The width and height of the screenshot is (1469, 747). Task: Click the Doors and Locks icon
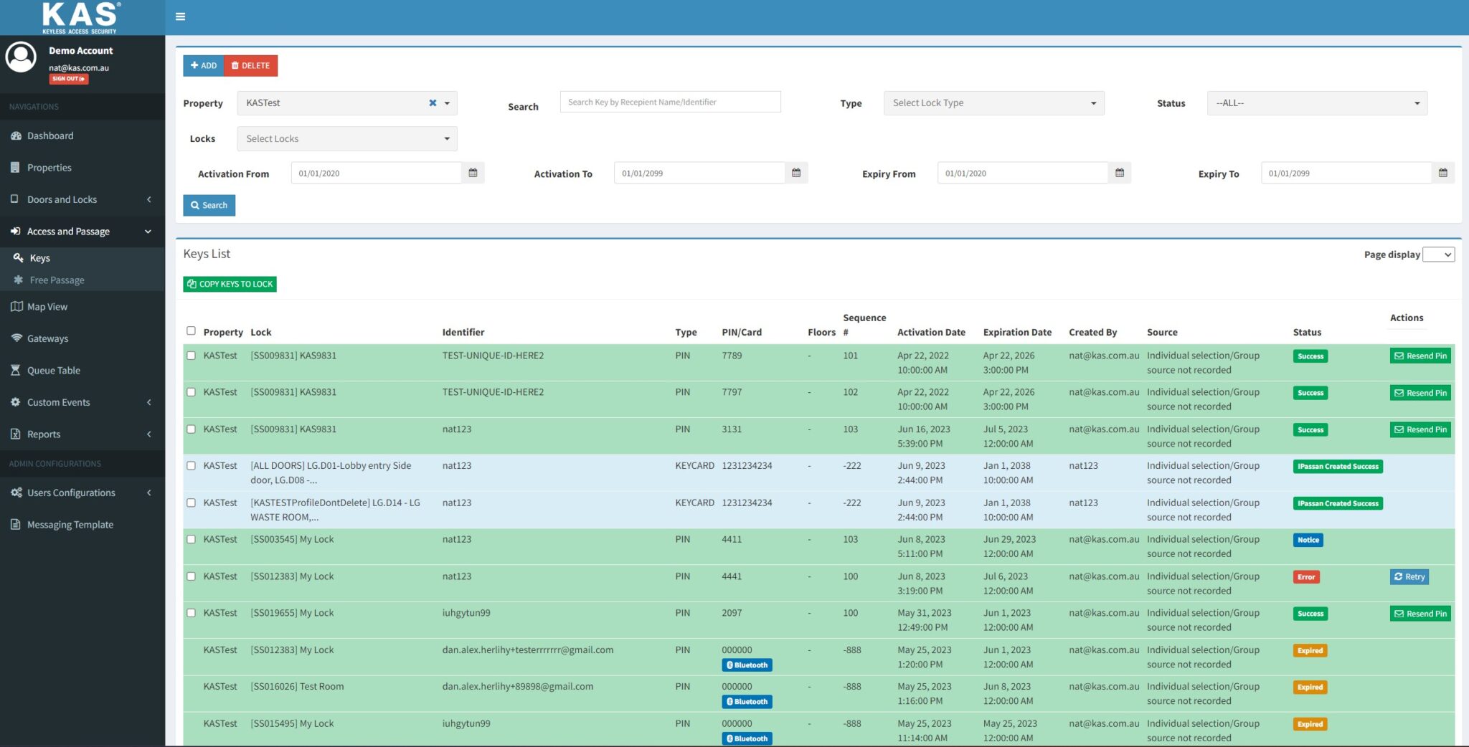[x=14, y=199]
